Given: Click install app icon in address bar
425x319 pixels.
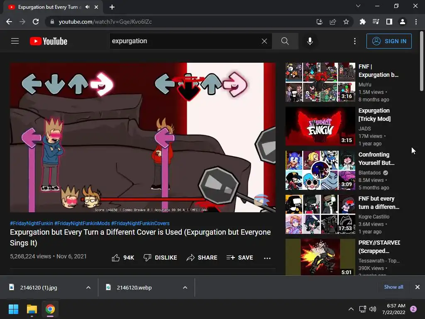Looking at the screenshot, I should tap(319, 22).
